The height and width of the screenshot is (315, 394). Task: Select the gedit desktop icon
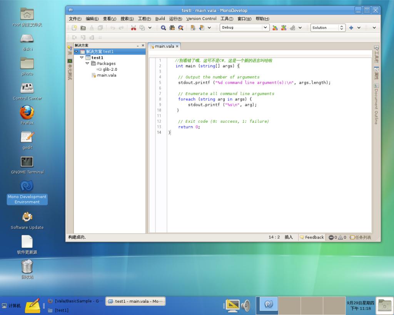click(x=27, y=140)
